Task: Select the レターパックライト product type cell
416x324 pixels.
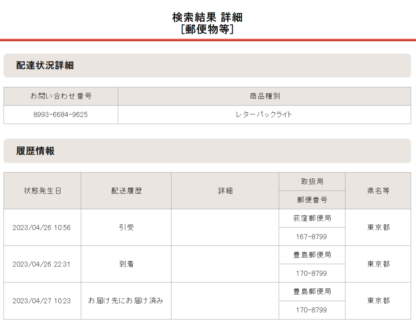Action: pyautogui.click(x=264, y=115)
